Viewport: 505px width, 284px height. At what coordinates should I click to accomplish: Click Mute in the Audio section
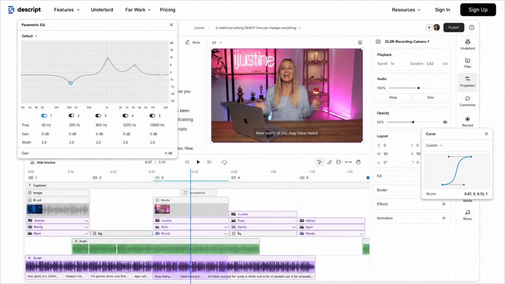pyautogui.click(x=393, y=97)
